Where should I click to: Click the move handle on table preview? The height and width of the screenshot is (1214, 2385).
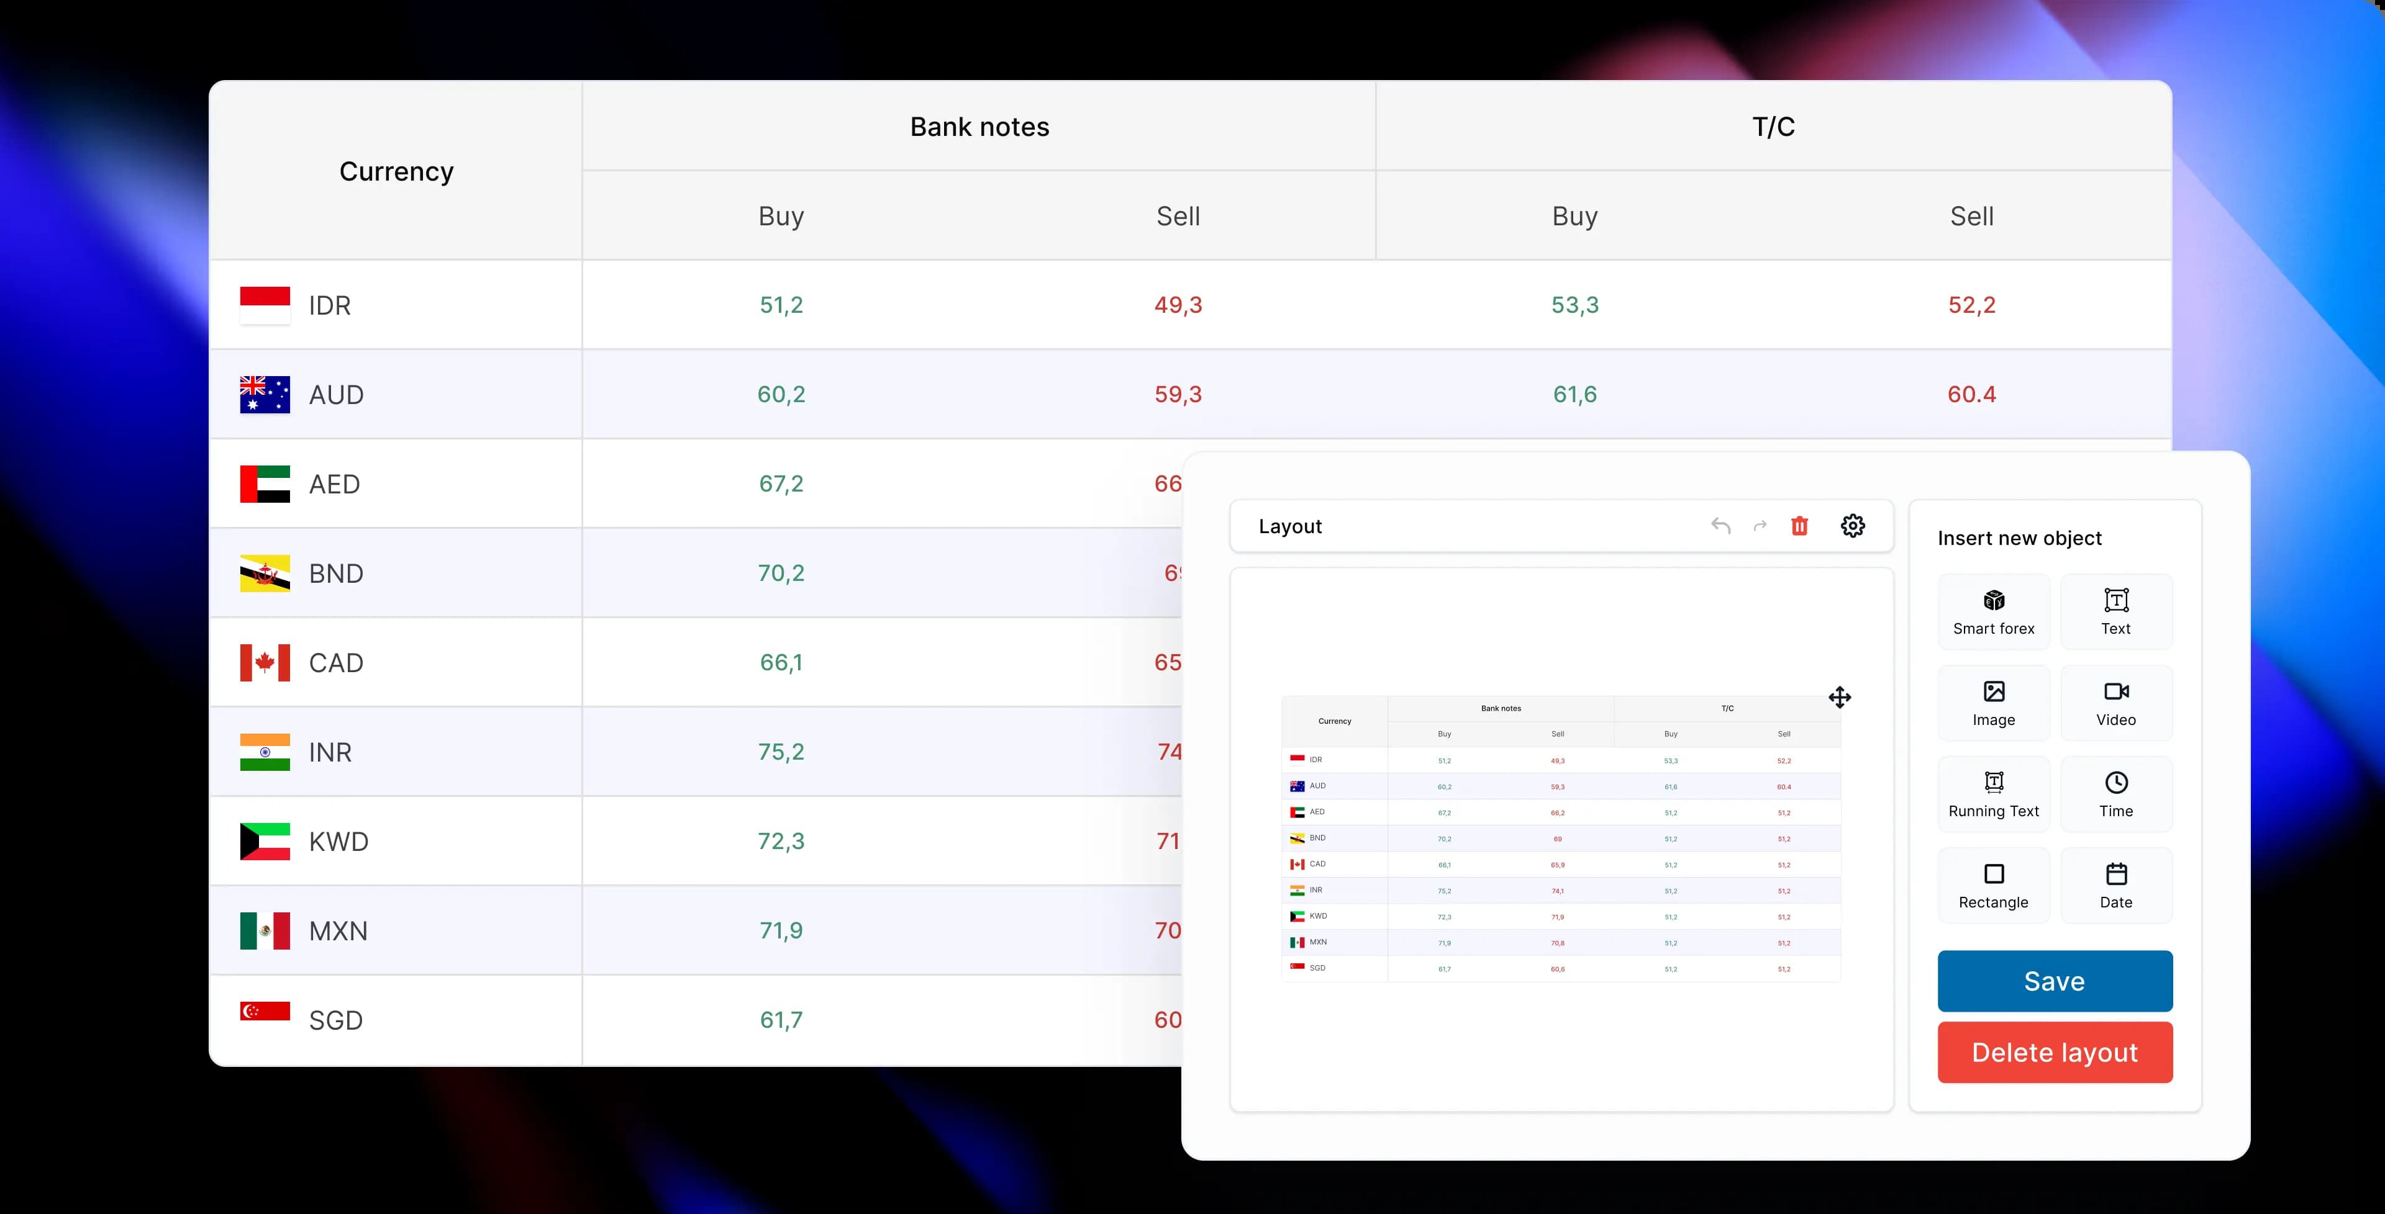1840,697
